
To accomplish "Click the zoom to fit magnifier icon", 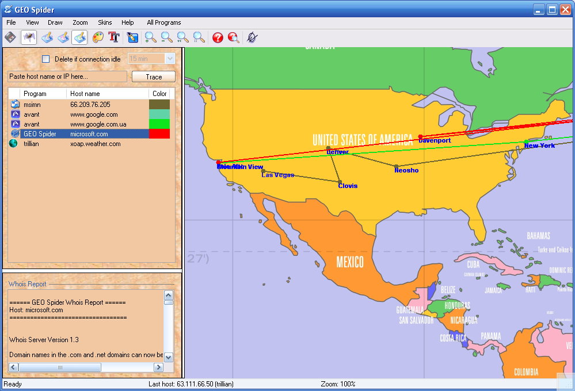I will [x=199, y=37].
